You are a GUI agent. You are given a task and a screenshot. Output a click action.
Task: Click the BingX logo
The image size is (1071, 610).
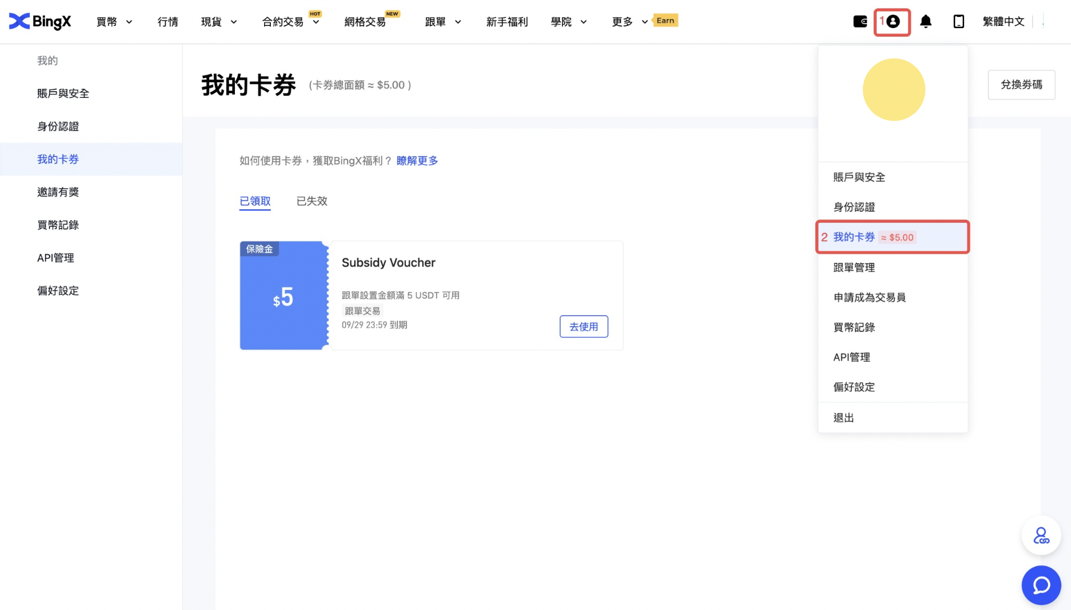tap(40, 21)
